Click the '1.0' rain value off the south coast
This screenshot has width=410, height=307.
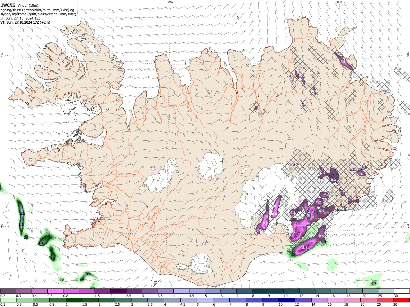[x=89, y=274]
